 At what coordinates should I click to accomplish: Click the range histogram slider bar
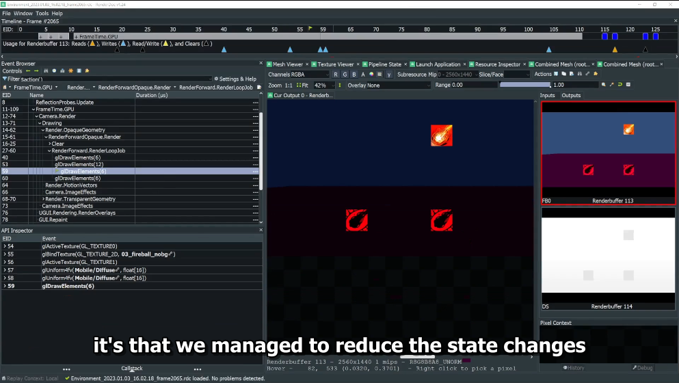pos(525,85)
